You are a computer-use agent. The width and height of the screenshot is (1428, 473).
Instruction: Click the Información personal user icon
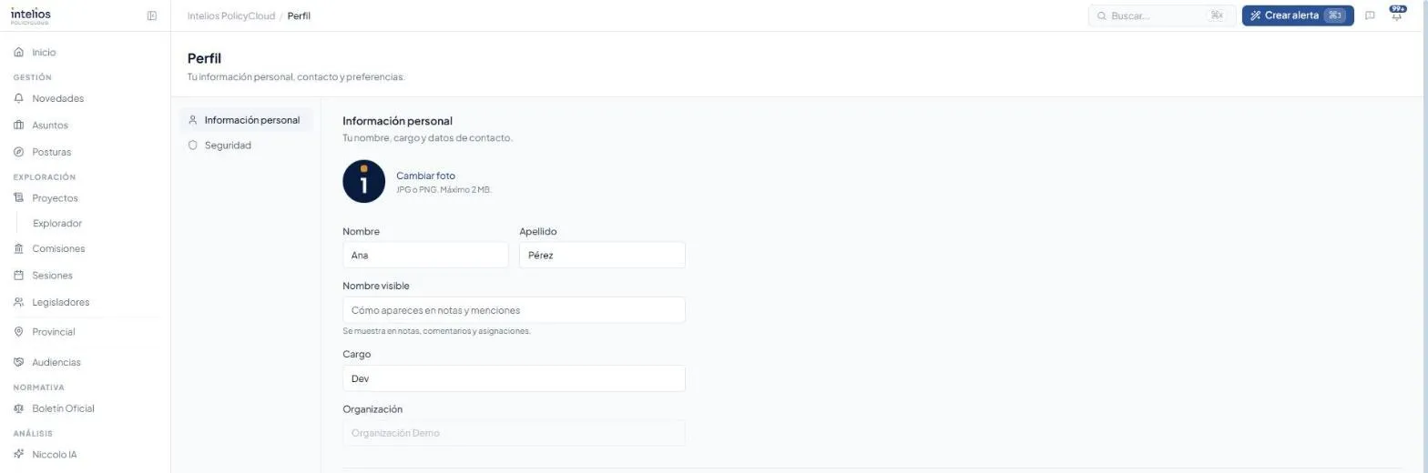coord(192,120)
